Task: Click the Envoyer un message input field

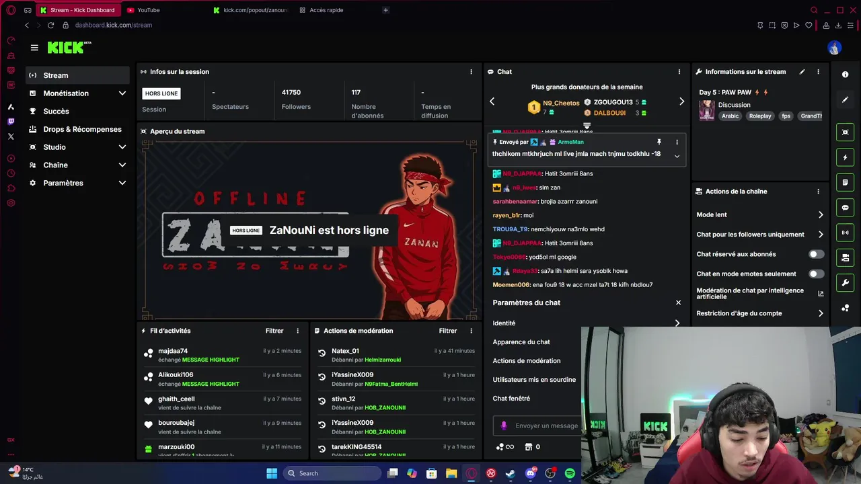Action: coord(545,426)
